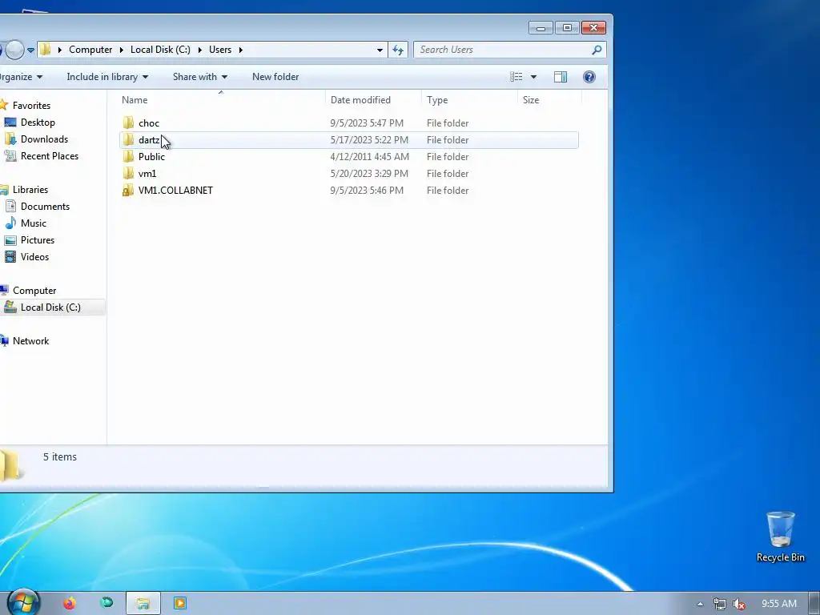Click VM1.COLLABNET File folder type cell
Image resolution: width=820 pixels, height=615 pixels.
pyautogui.click(x=448, y=191)
